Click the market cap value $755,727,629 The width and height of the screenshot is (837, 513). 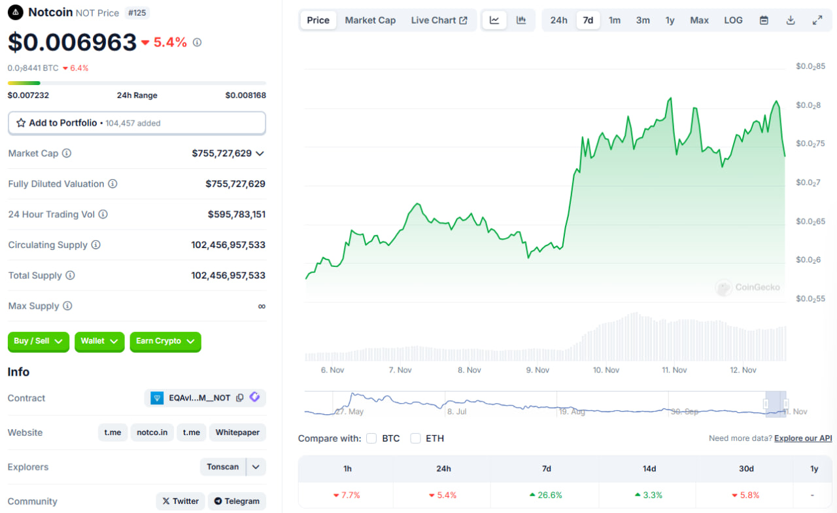coord(222,153)
